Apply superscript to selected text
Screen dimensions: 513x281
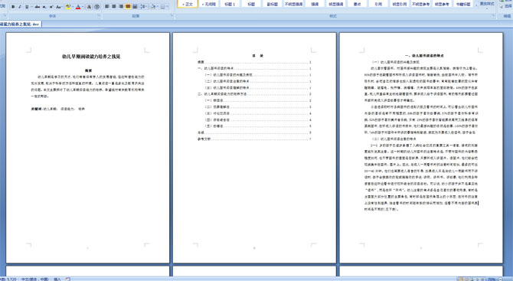coord(51,7)
